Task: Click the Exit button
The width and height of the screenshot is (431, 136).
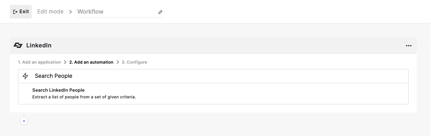Action: [x=21, y=12]
